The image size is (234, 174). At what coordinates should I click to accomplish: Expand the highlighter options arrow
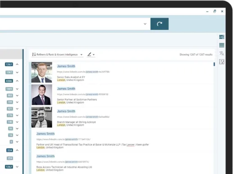(94, 55)
